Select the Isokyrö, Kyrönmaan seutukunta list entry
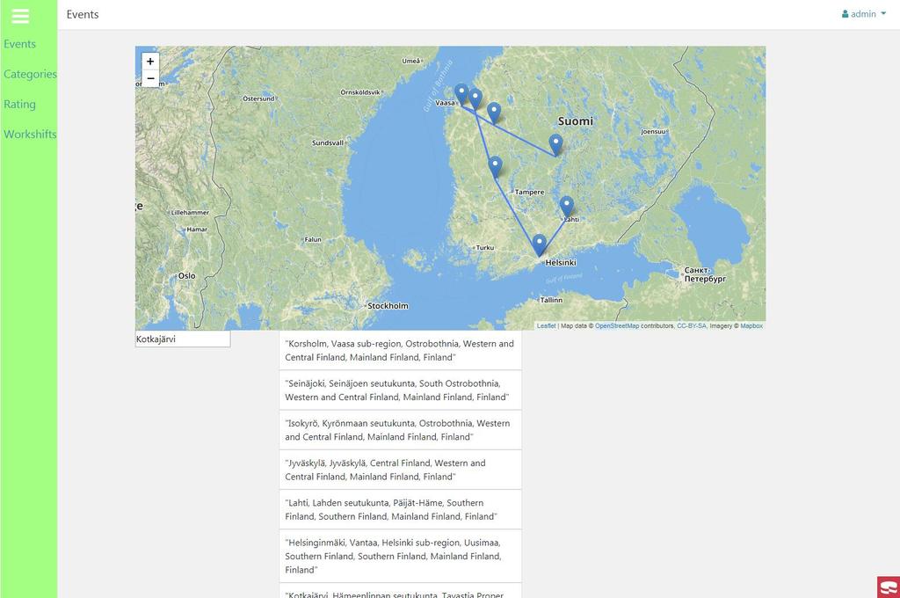The width and height of the screenshot is (900, 598). (x=400, y=430)
